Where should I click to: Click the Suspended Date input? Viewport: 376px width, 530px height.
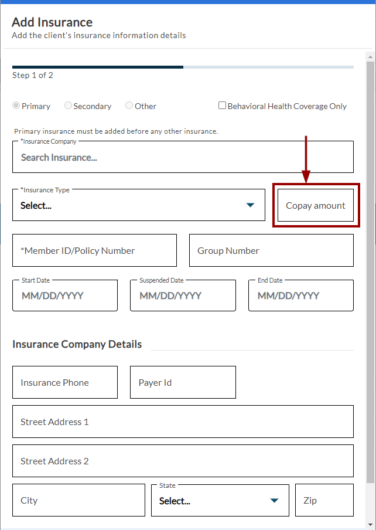[x=183, y=295]
